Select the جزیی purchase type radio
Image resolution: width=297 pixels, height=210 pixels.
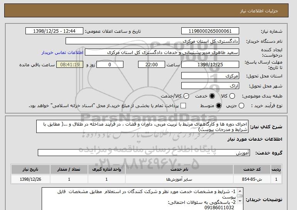241,106
